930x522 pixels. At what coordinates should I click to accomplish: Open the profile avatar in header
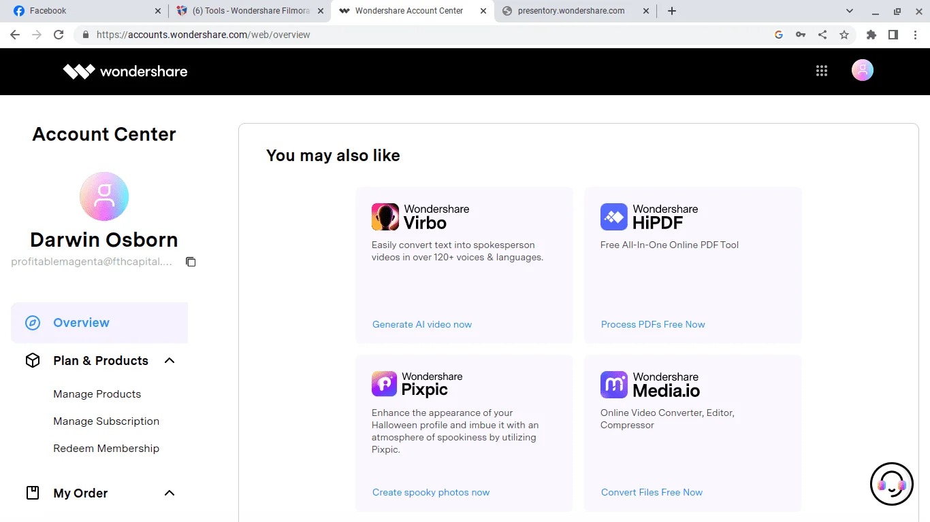click(863, 70)
